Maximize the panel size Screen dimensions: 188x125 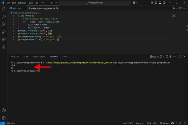pos(180,57)
